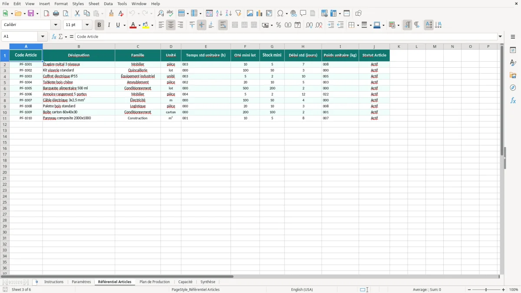The width and height of the screenshot is (521, 293).
Task: Toggle Align Right
Action: click(180, 25)
